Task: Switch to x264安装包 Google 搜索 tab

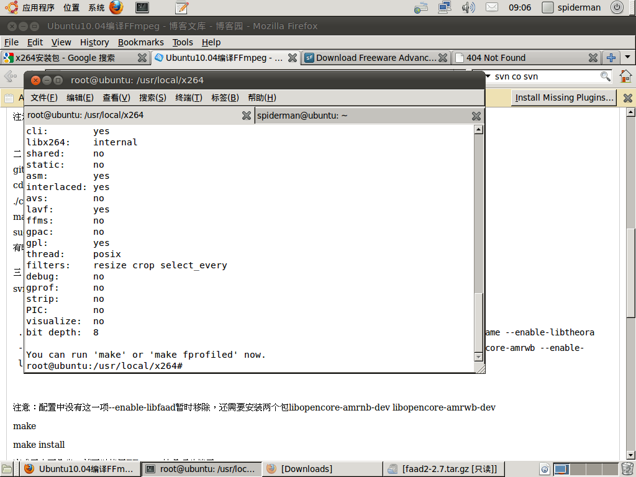Action: pyautogui.click(x=75, y=58)
